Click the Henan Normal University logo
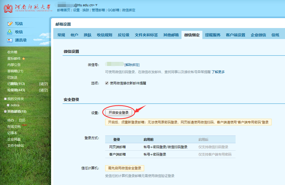This screenshot has width=285, height=185. (x=27, y=7)
